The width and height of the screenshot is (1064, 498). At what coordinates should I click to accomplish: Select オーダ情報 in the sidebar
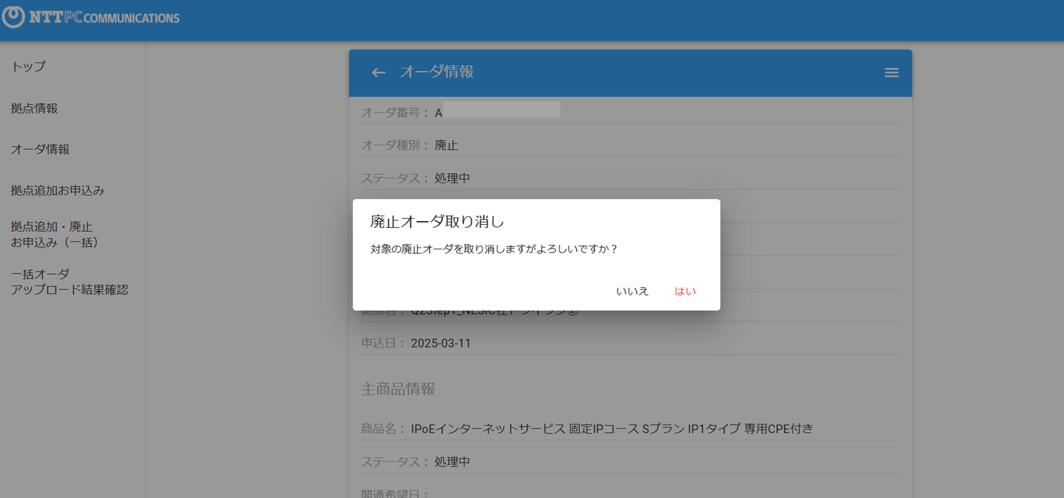coord(40,149)
